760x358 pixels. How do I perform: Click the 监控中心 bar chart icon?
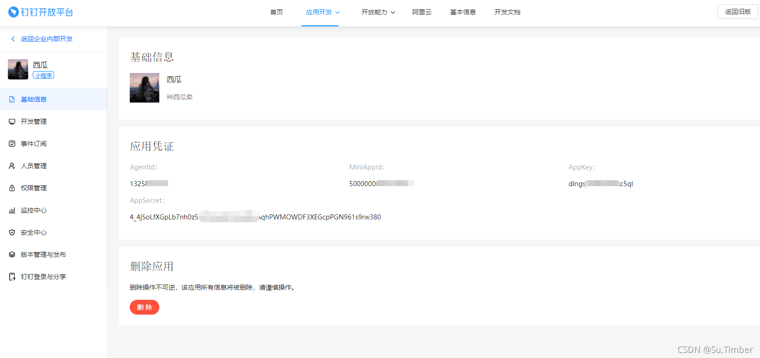click(12, 210)
